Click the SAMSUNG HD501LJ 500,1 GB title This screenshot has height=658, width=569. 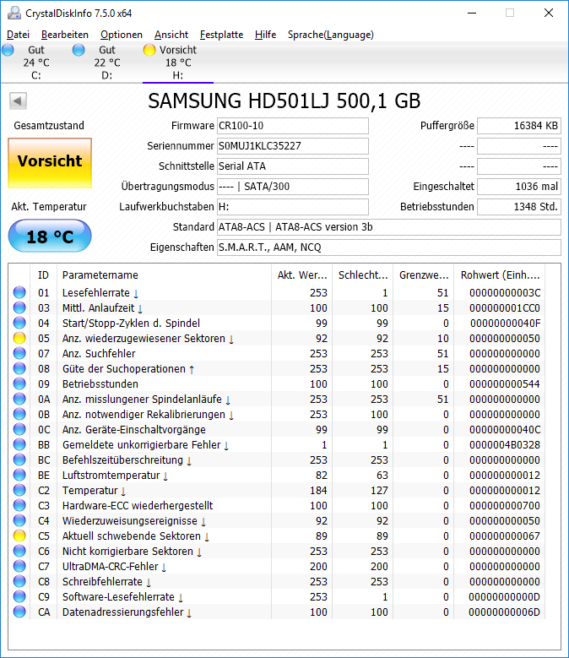(284, 101)
